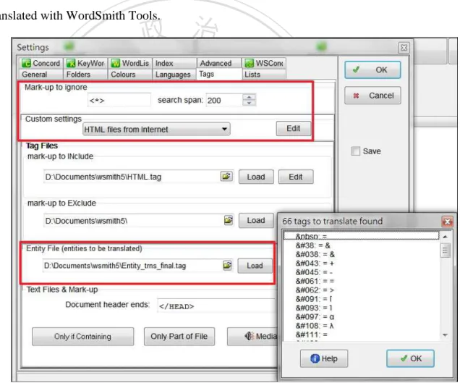Open the WSConcGram tab
This screenshot has width=460, height=383.
[x=264, y=63]
